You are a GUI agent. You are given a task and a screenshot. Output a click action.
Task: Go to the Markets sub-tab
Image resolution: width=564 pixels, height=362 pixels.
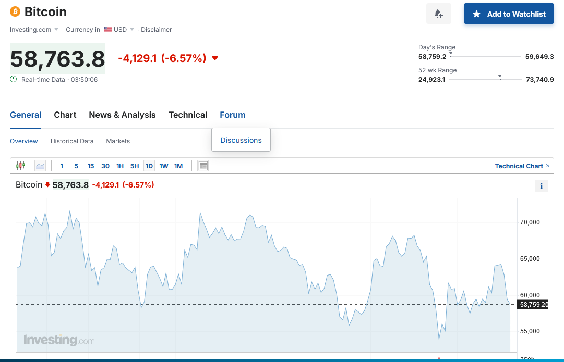[118, 141]
